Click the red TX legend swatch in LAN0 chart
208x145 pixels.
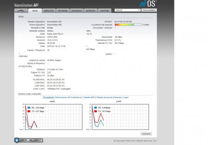(x=96, y=111)
